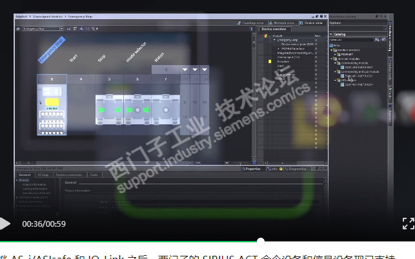Expand the PROFINET catalog folder
Viewport: 415px width, 259px height.
point(336,54)
